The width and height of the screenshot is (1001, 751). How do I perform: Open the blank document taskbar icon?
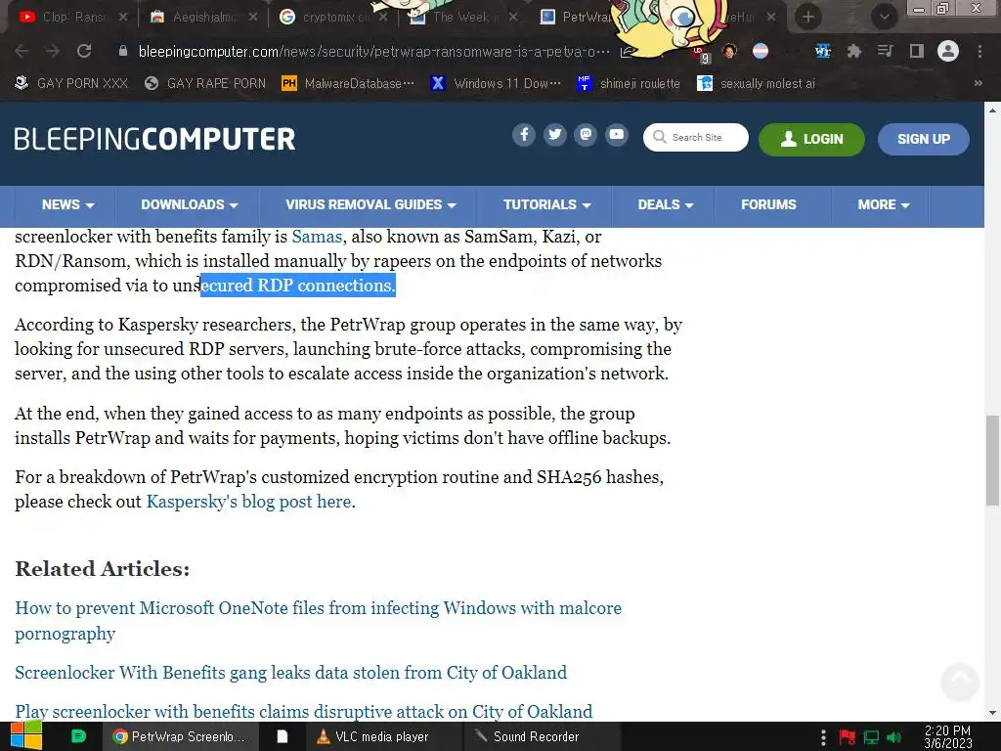click(282, 736)
